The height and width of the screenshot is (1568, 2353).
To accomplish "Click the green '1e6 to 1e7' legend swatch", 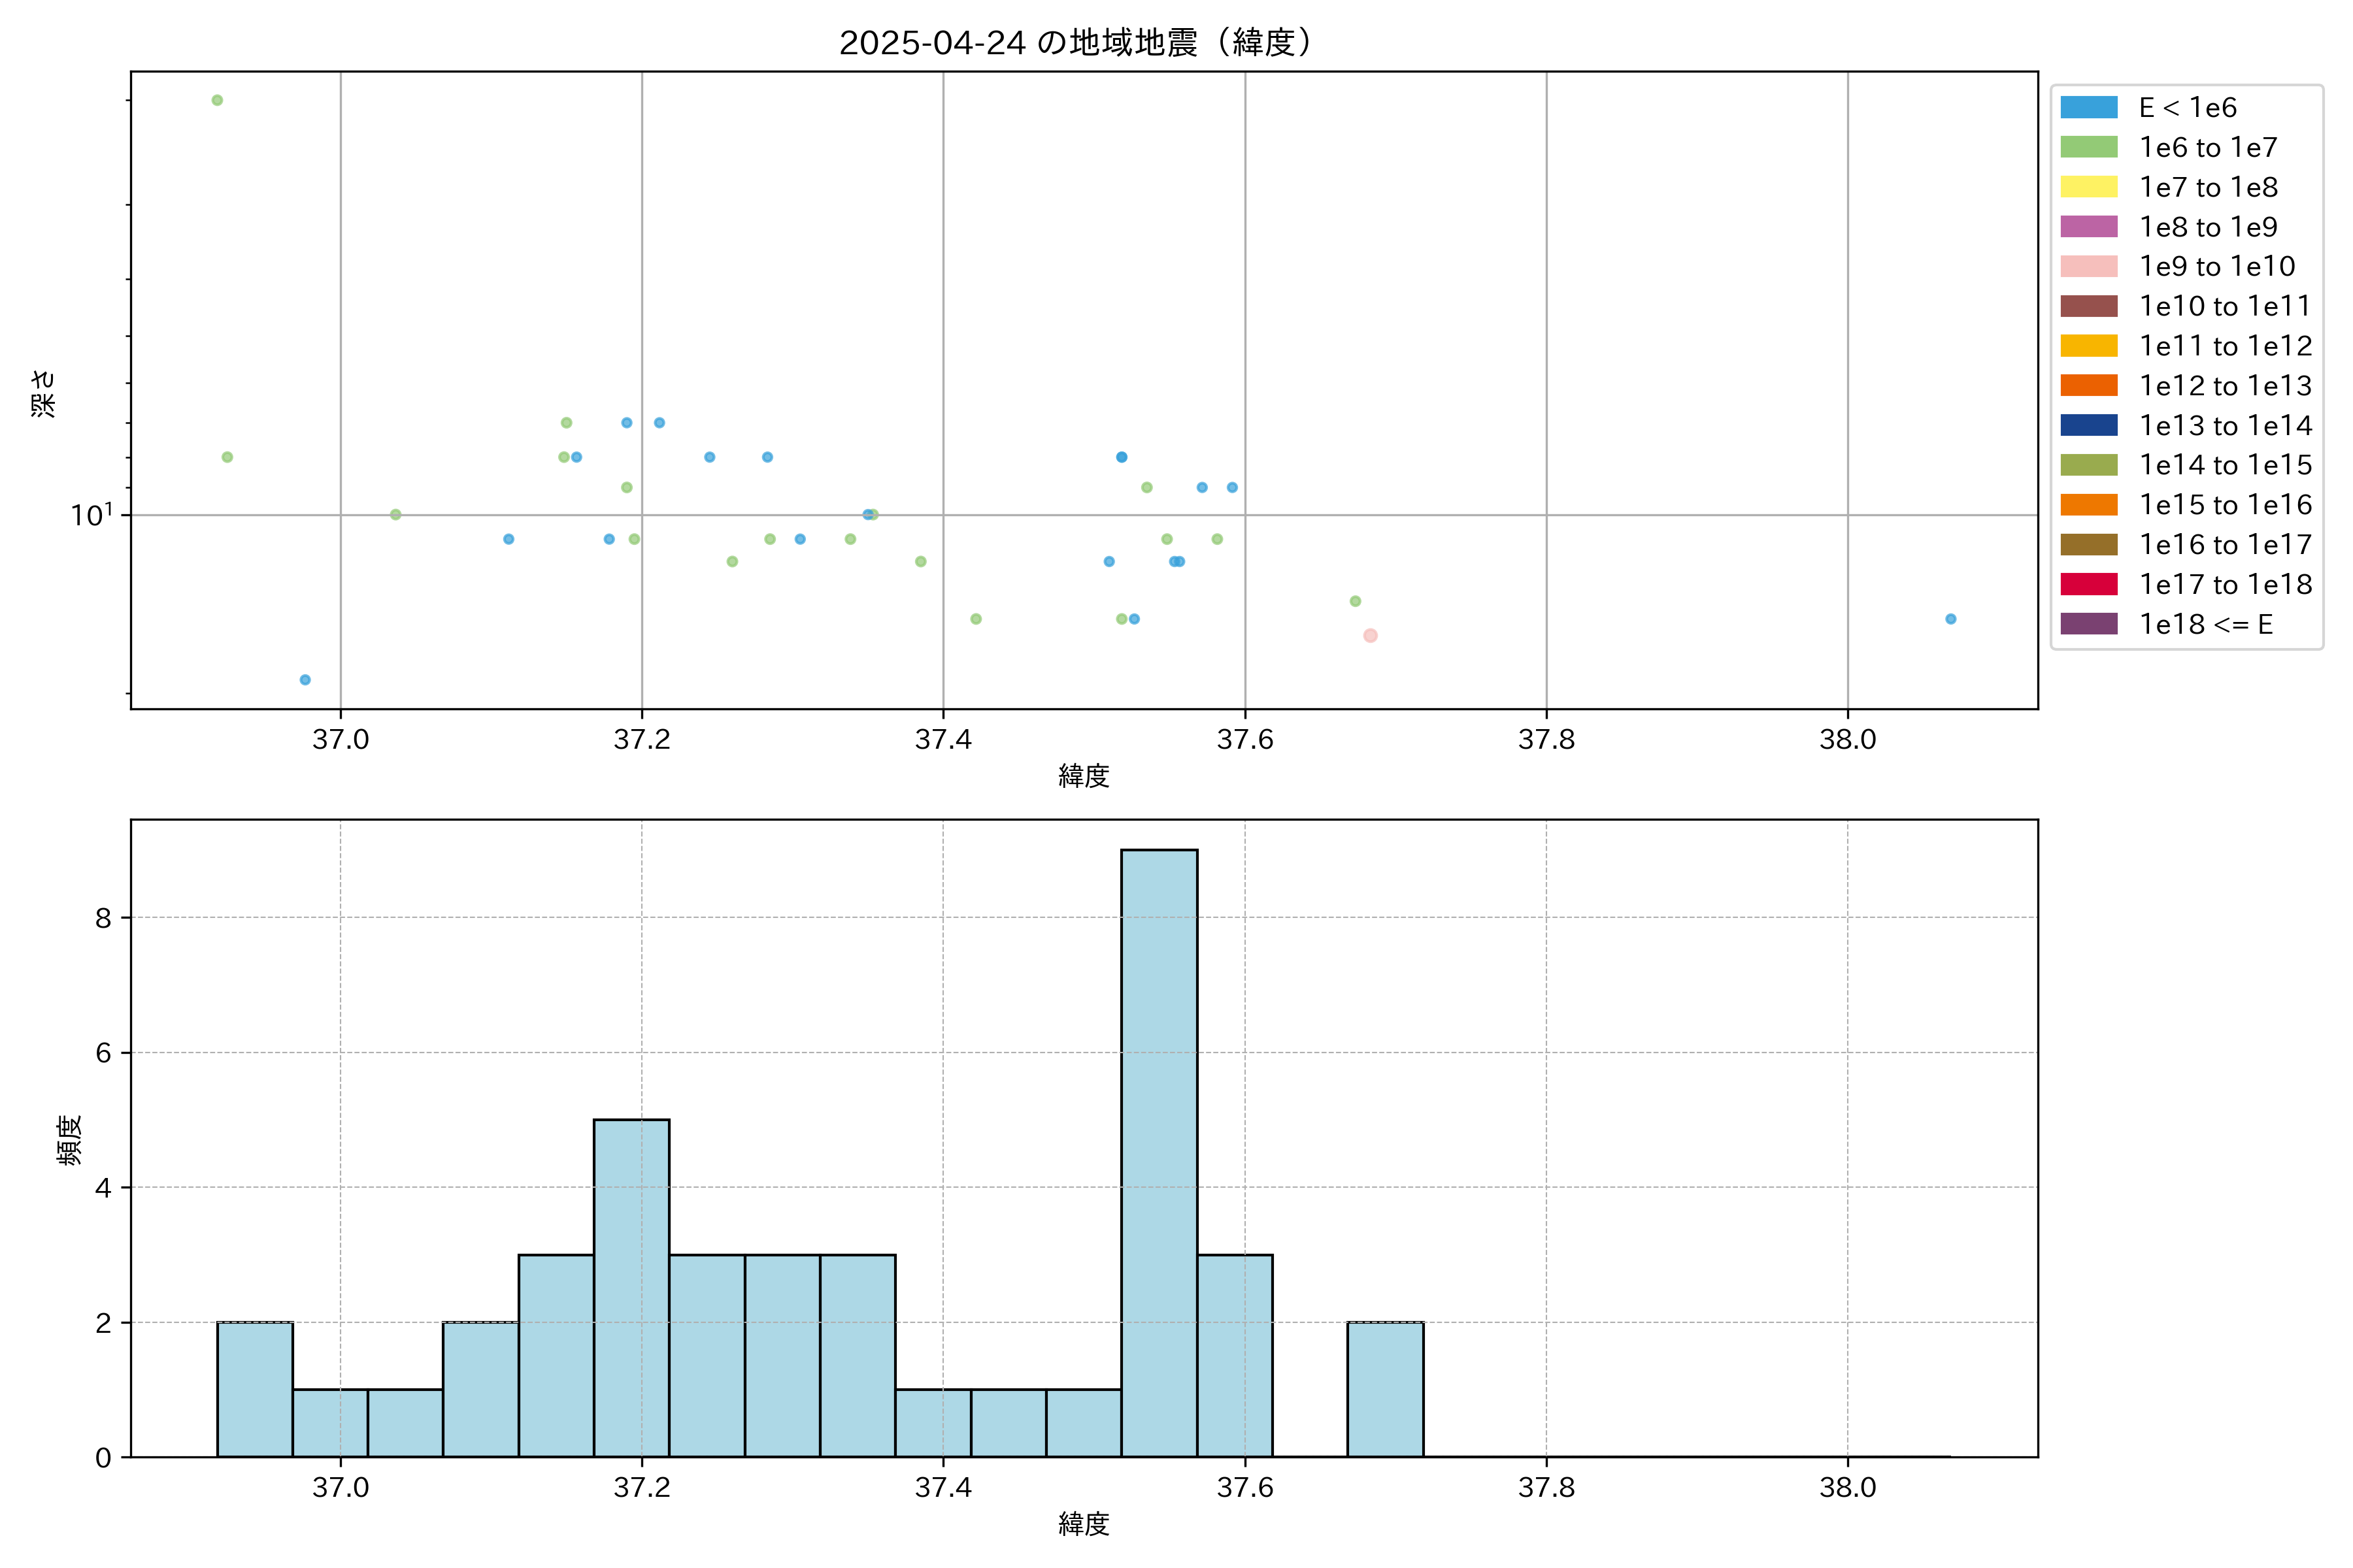I will pyautogui.click(x=2088, y=147).
